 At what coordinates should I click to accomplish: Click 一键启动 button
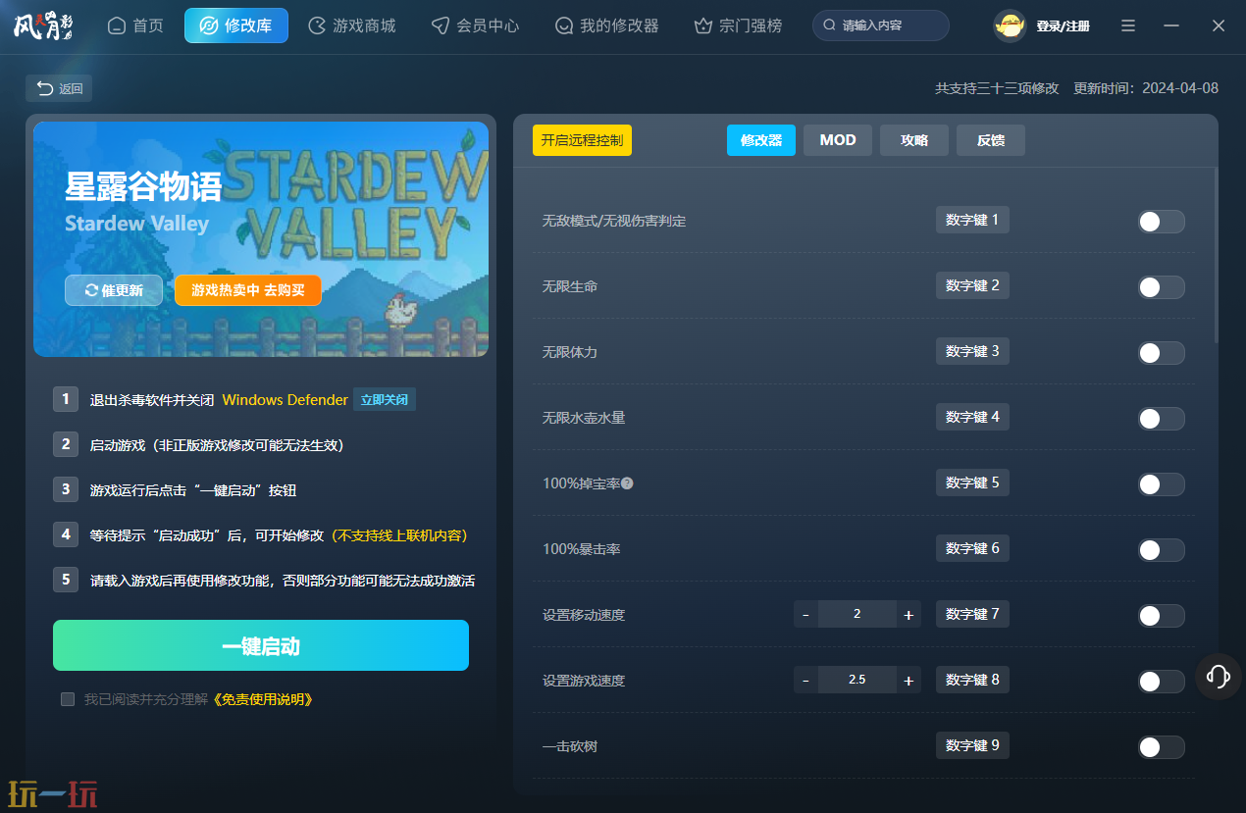(261, 645)
